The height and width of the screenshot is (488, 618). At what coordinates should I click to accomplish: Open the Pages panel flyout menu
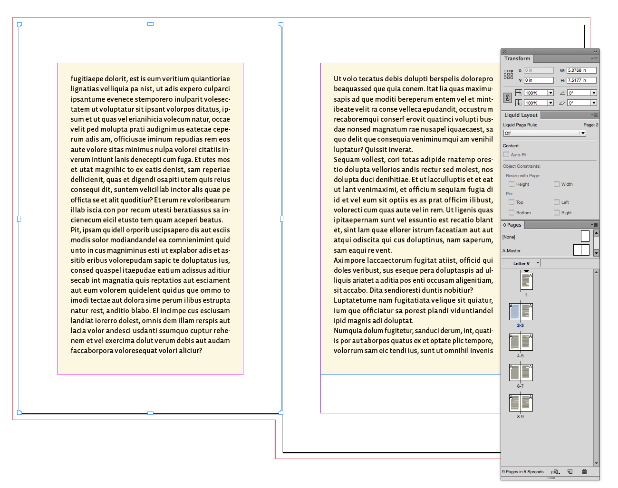coord(595,225)
